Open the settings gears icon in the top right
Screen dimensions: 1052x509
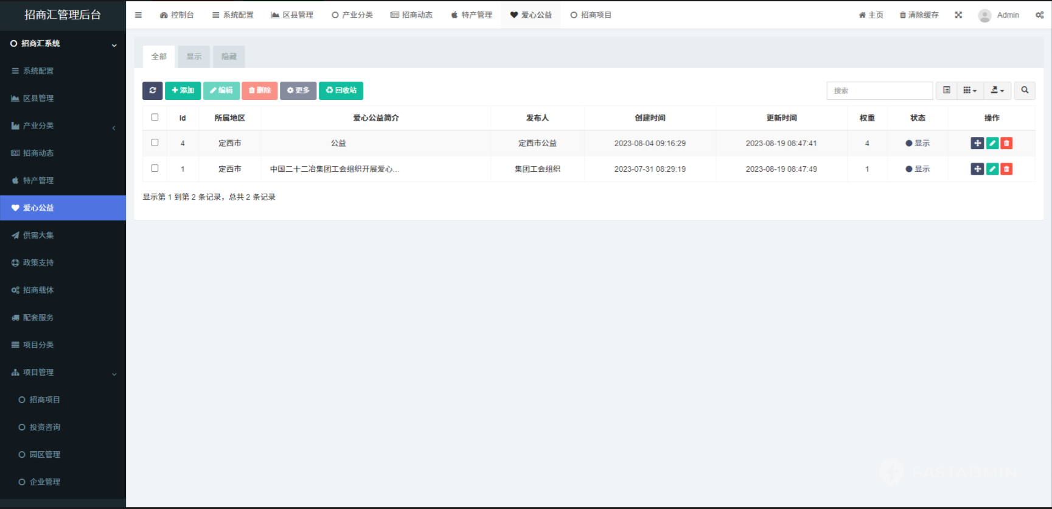click(x=1039, y=15)
